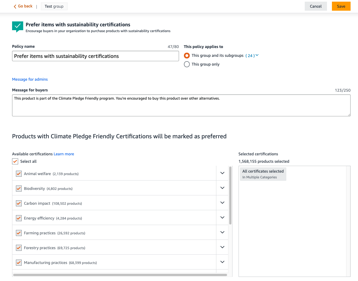Uncheck Manufacturing practices certification
Image resolution: width=358 pixels, height=281 pixels.
[x=19, y=263]
